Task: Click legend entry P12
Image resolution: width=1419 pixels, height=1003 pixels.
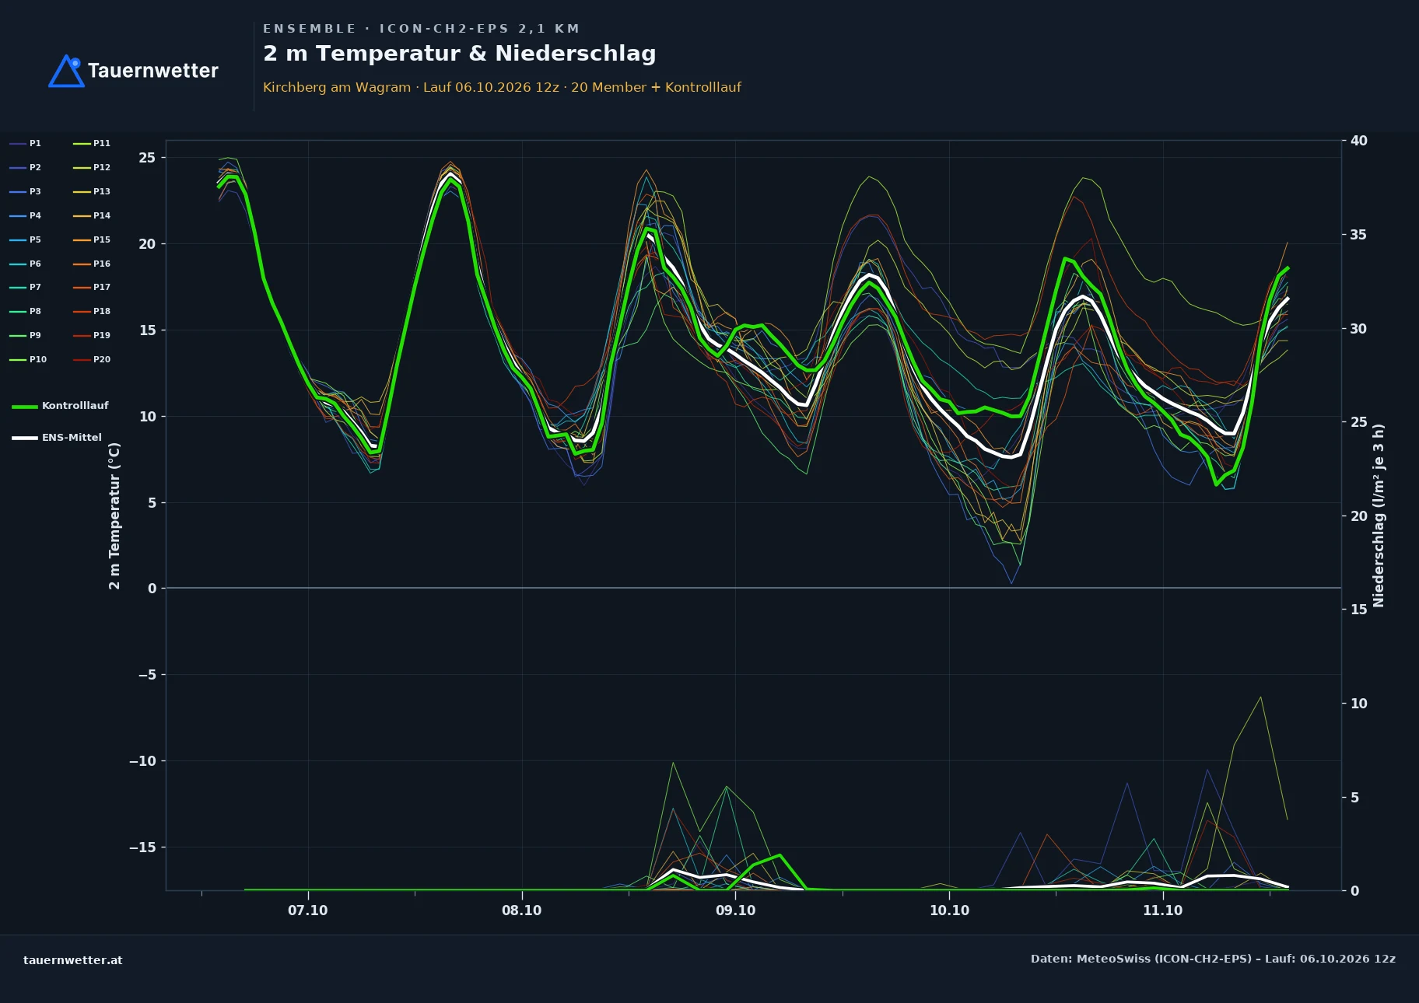Action: point(92,167)
